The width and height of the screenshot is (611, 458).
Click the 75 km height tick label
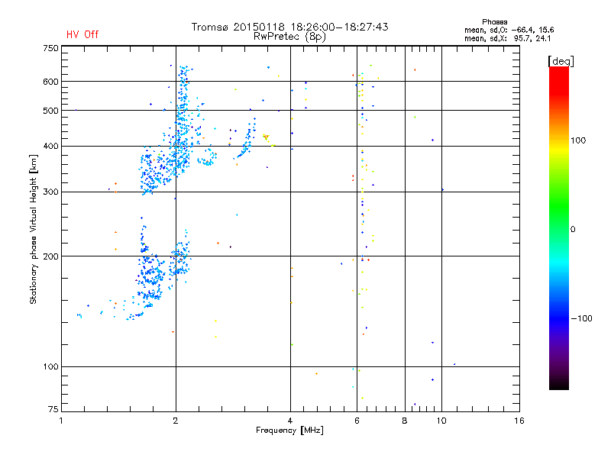pyautogui.click(x=53, y=409)
